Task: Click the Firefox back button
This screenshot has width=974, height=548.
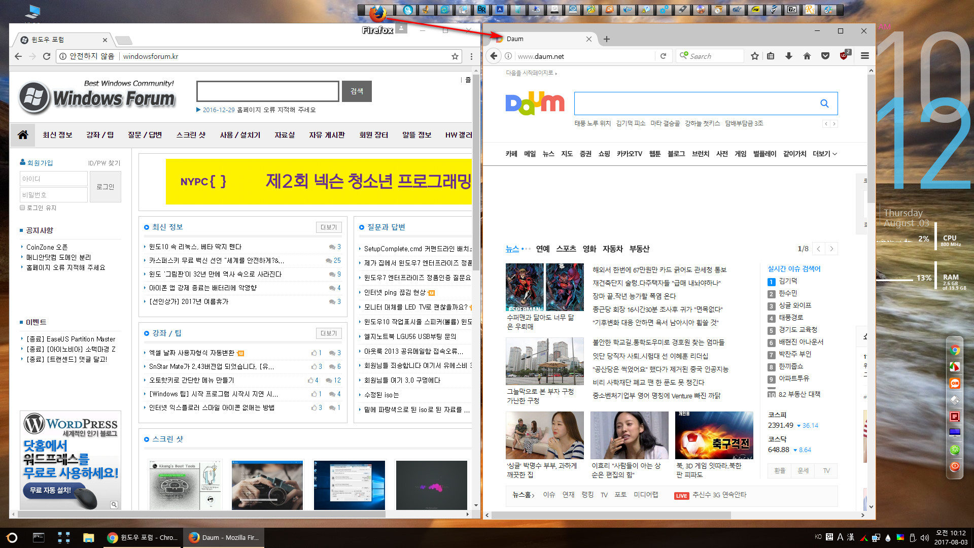Action: tap(494, 56)
